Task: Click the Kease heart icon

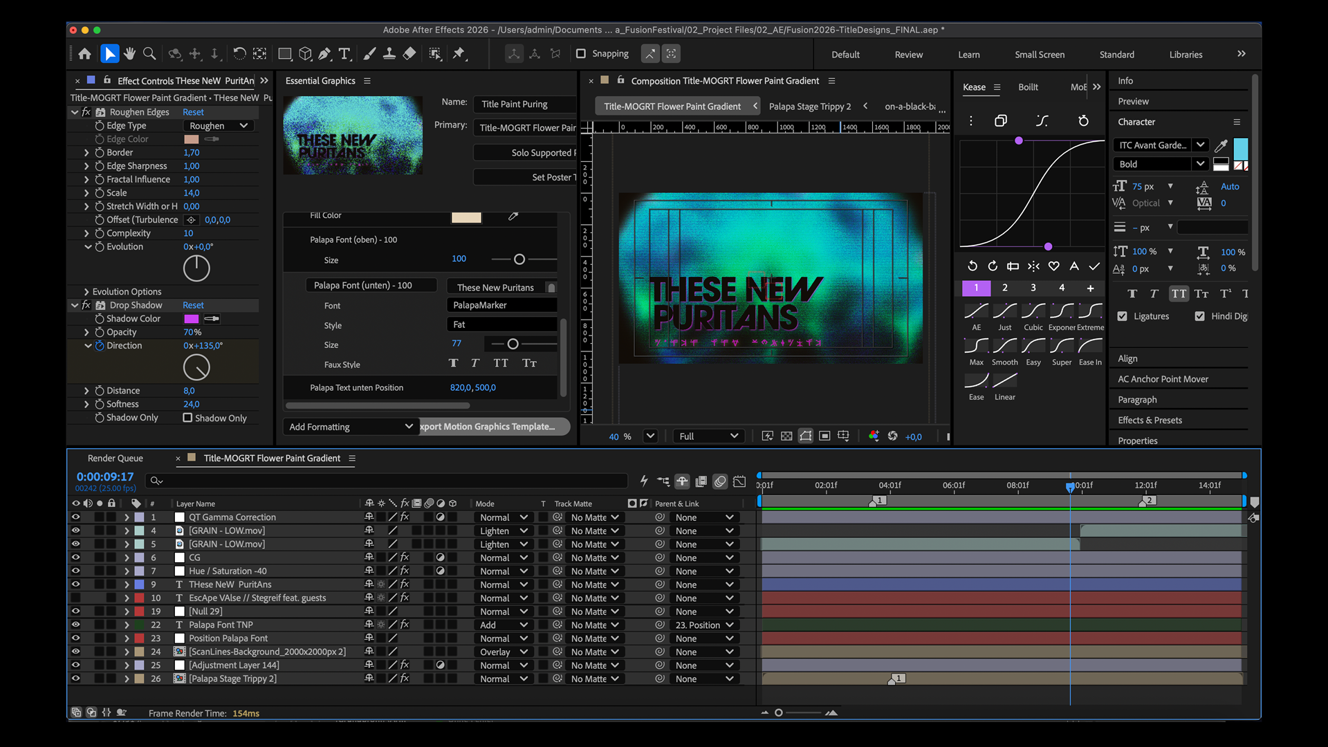Action: 1053,266
